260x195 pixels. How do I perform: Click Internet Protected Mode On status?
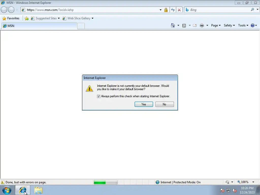click(x=178, y=182)
